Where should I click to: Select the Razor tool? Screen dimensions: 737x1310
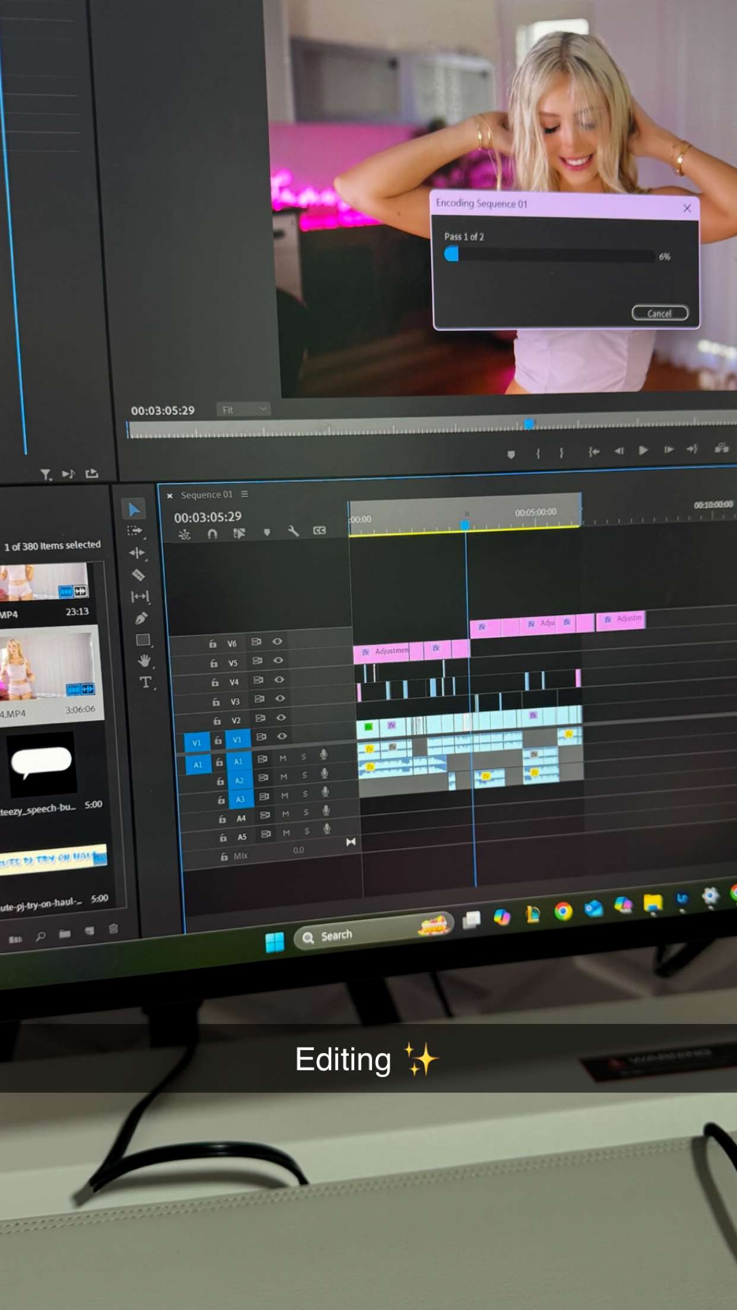point(138,575)
